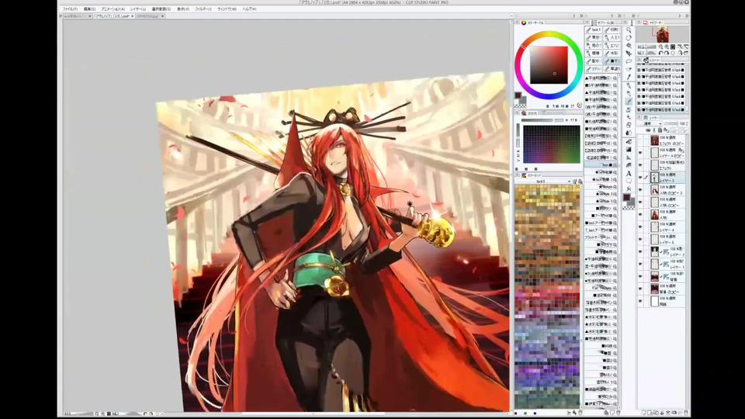Pick a shade in the color wheel square
Viewport: 745px width, 419px height.
549,65
